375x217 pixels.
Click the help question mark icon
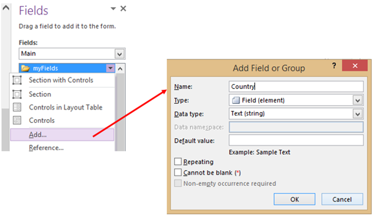(334, 65)
